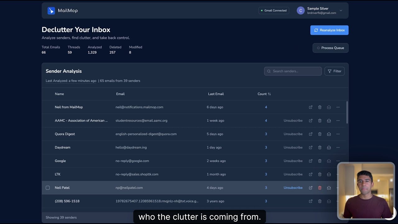Unsubscribe from Neil Patel emails
The width and height of the screenshot is (398, 224).
coord(293,188)
